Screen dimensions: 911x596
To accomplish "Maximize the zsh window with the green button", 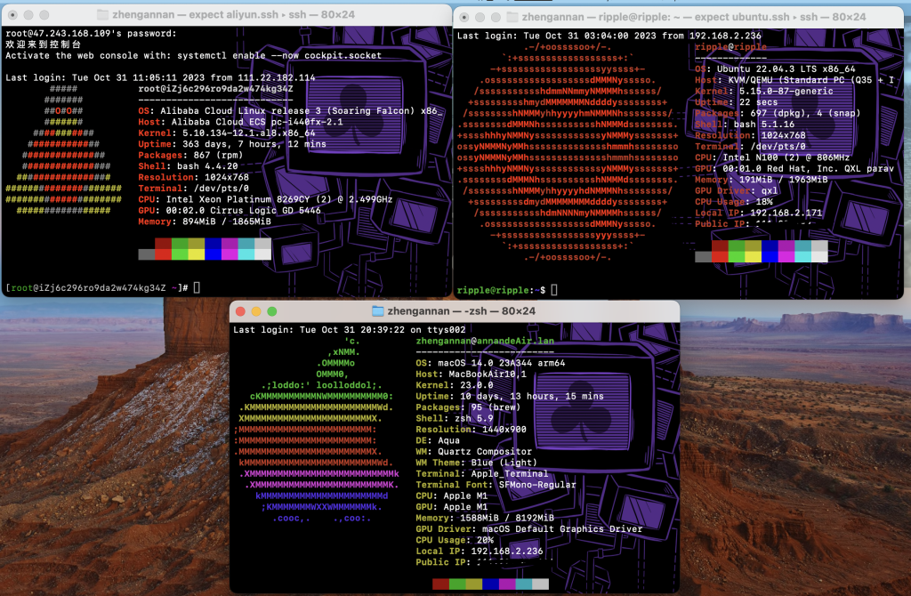I will (271, 311).
